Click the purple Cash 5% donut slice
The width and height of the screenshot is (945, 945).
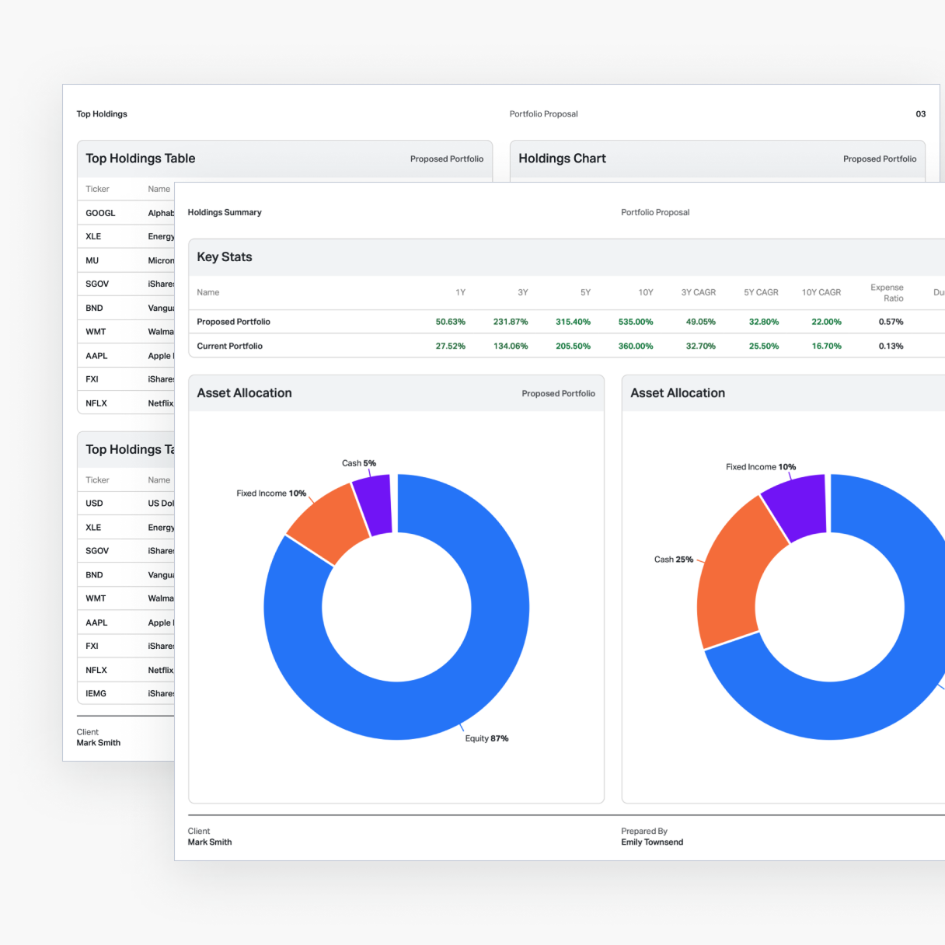click(x=373, y=505)
